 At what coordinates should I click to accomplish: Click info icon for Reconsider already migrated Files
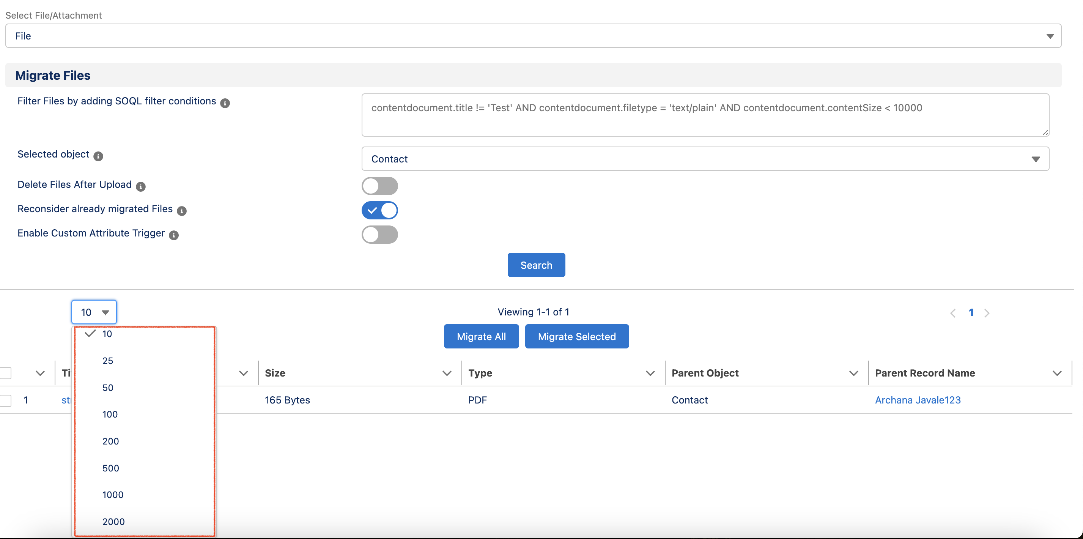[182, 211]
